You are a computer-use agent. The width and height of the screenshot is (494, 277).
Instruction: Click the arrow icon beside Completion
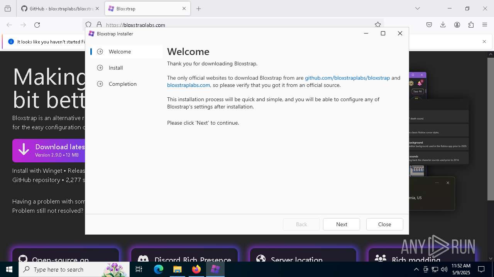100,84
